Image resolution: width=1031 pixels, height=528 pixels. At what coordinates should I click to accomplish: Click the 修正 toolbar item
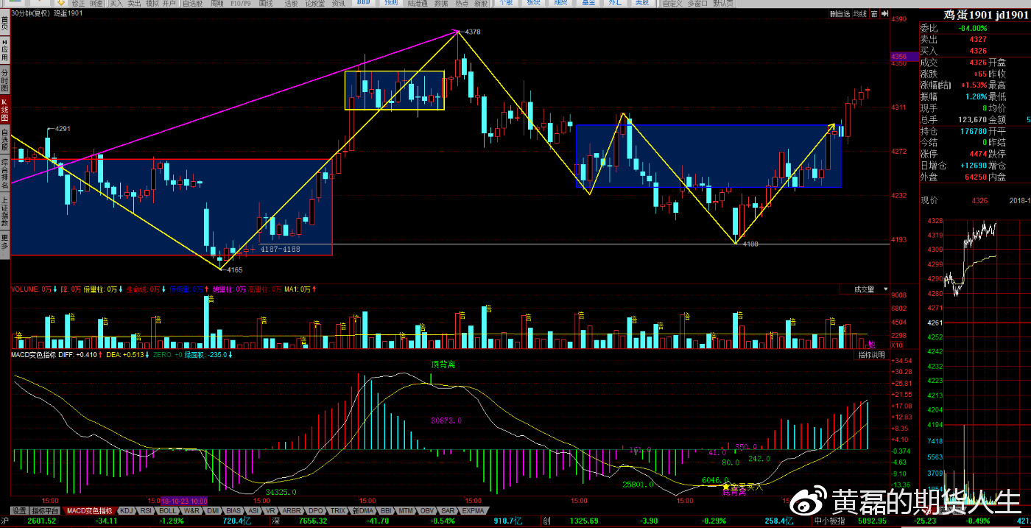78,4
